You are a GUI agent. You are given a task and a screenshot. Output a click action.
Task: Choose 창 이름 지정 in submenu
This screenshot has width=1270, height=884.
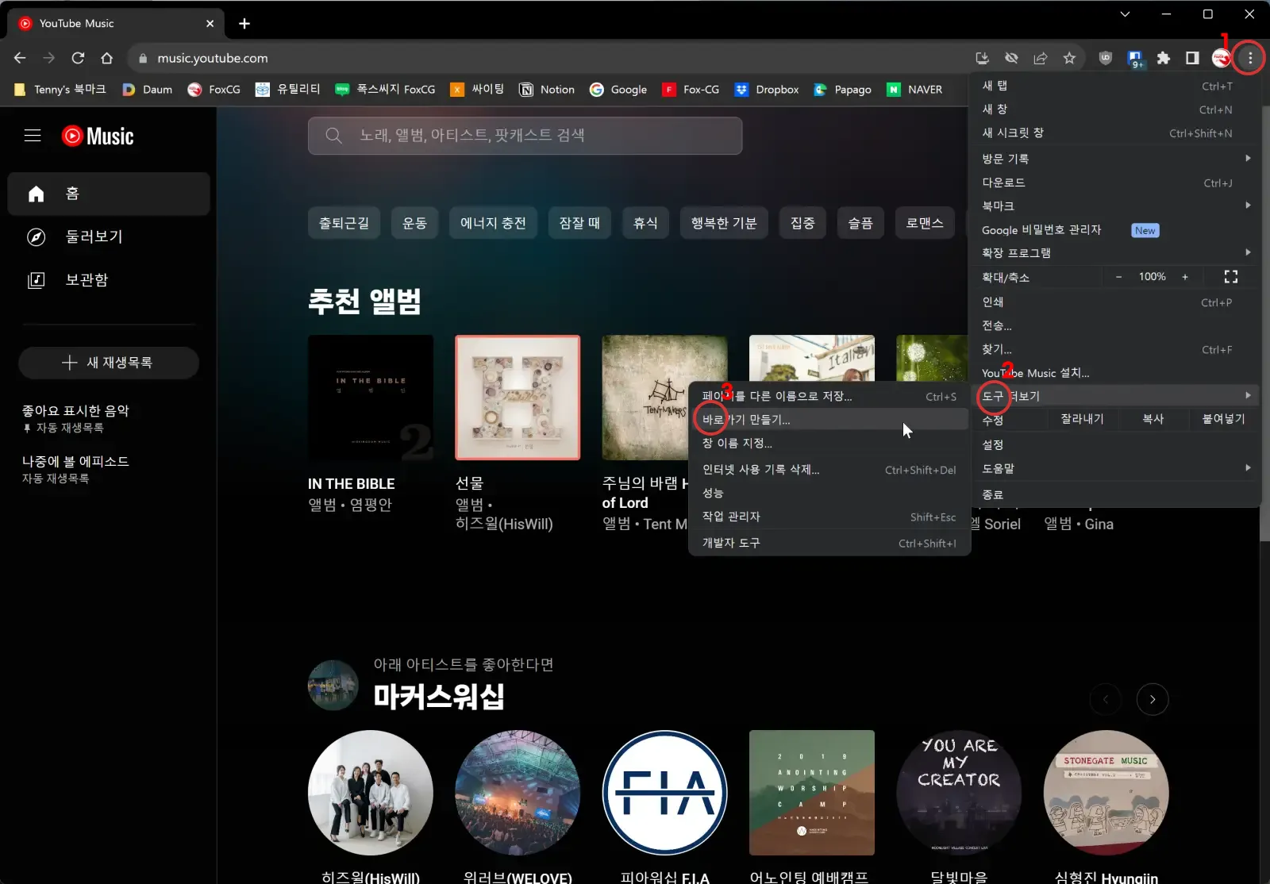[829, 443]
